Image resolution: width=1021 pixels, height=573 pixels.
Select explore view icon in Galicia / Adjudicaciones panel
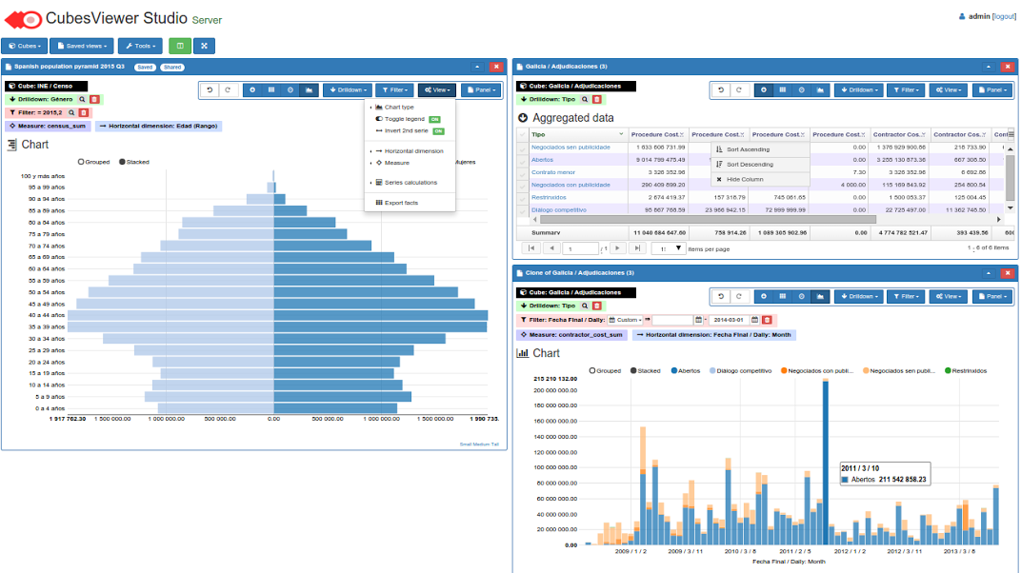click(764, 89)
